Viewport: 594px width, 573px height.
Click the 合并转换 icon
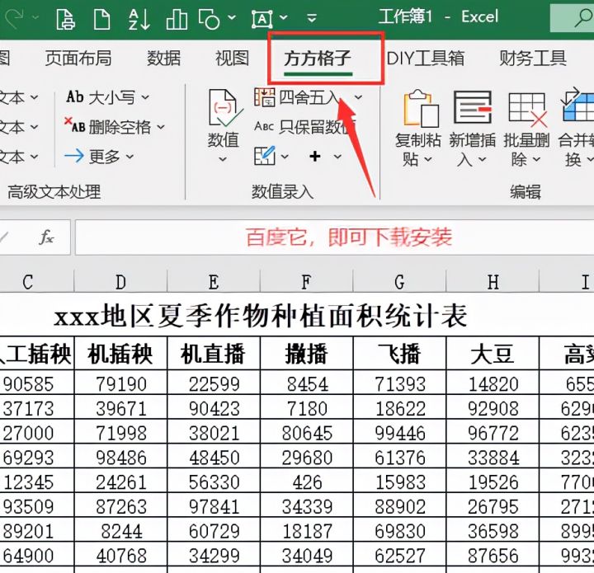pos(577,105)
